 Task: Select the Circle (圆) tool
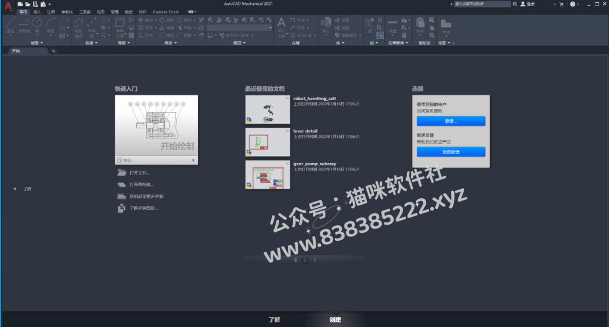(37, 25)
